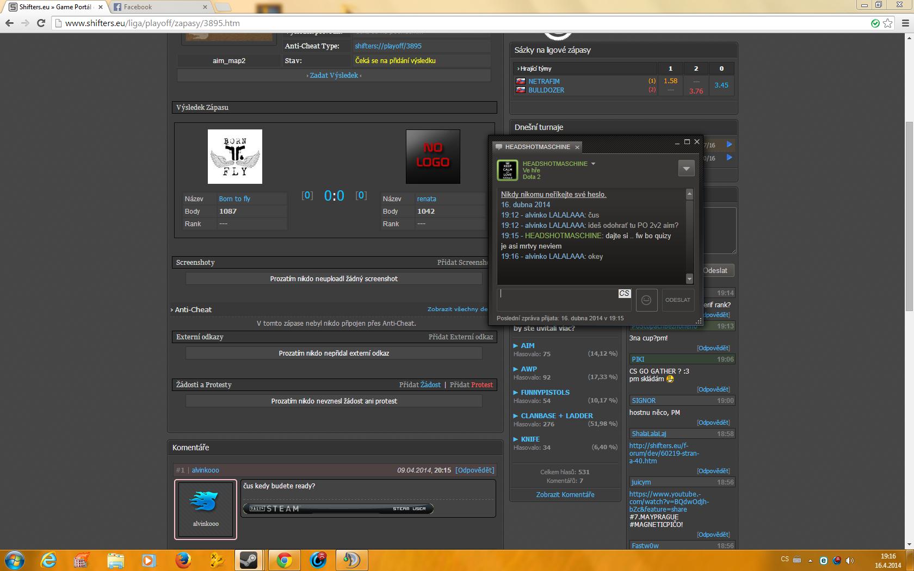This screenshot has height=571, width=914.
Task: Expand the Anti-Cheat section arrow
Action: pyautogui.click(x=172, y=310)
